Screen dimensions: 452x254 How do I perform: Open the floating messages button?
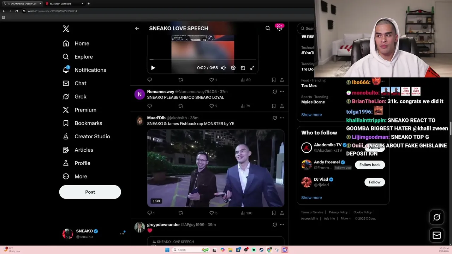[437, 235]
